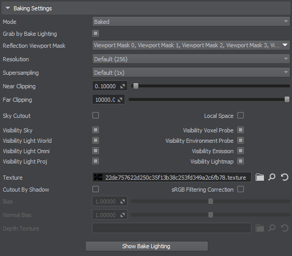The width and height of the screenshot is (292, 256).
Task: Click the Far Clipping value input field
Action: coord(109,100)
